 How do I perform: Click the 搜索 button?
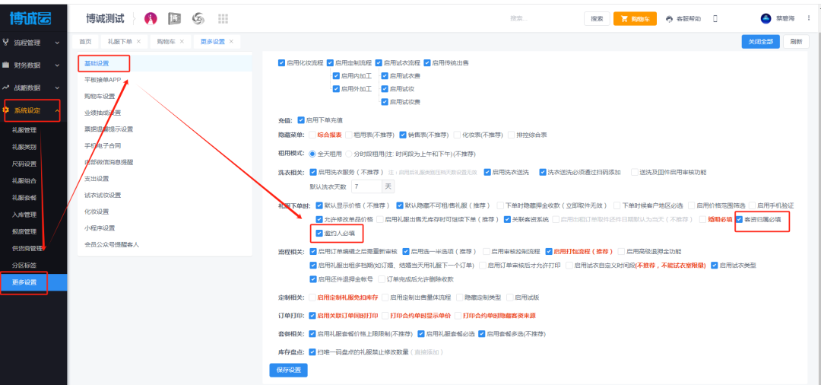597,18
